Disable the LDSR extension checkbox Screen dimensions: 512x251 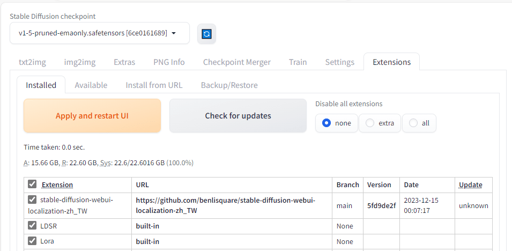tap(32, 226)
